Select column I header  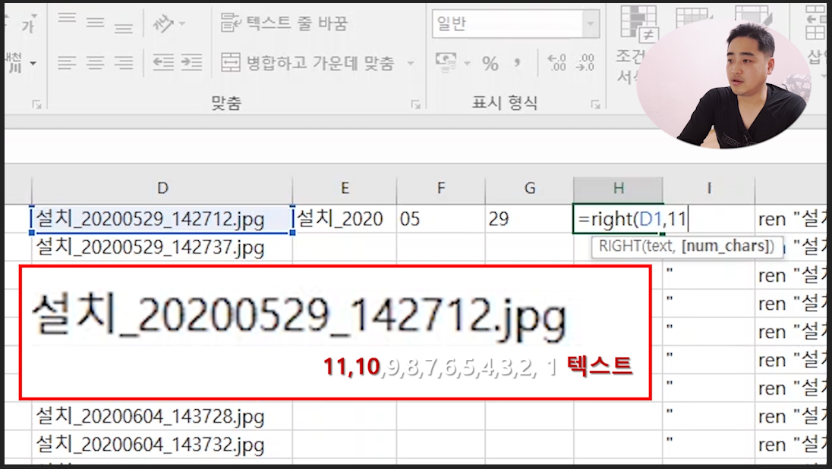tap(709, 188)
